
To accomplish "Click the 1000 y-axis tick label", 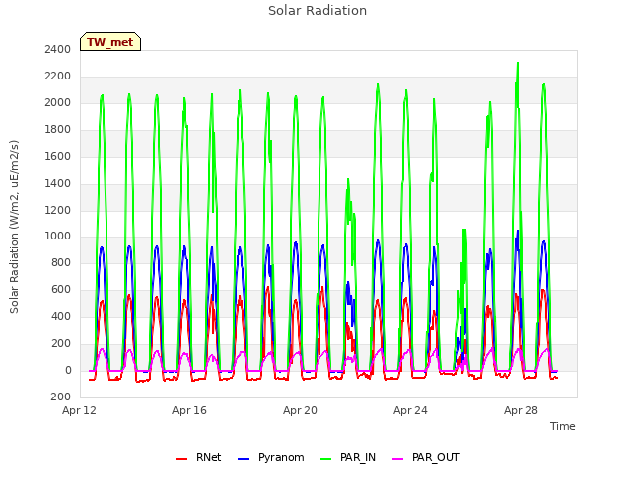I will click(58, 237).
